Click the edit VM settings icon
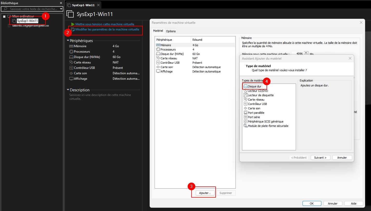The width and height of the screenshot is (371, 211). [x=73, y=30]
